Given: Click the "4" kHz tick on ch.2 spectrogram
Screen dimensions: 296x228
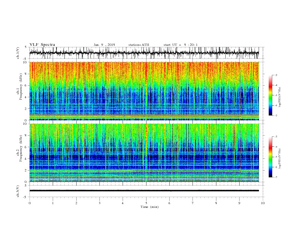Looking at the screenshot, I should [26, 159].
